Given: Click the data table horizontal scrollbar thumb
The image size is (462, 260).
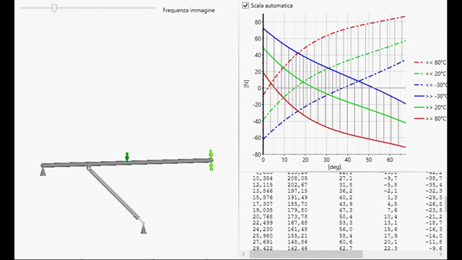Looking at the screenshot, I should (x=306, y=254).
